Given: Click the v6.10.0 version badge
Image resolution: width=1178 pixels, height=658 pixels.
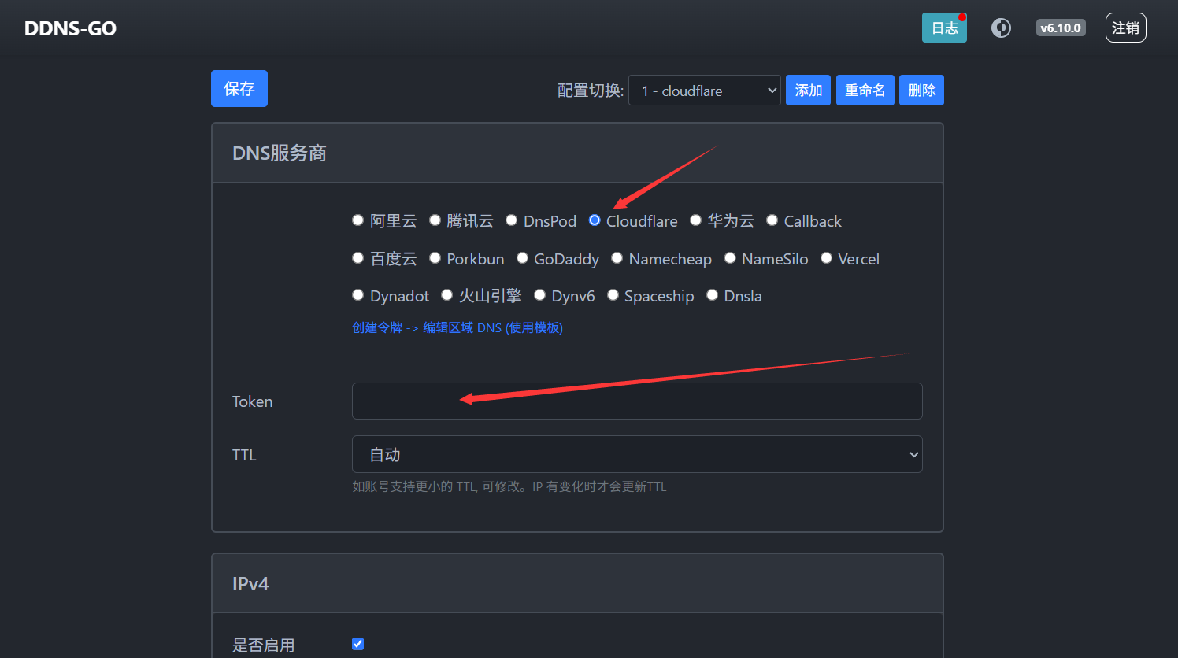Looking at the screenshot, I should [1061, 28].
